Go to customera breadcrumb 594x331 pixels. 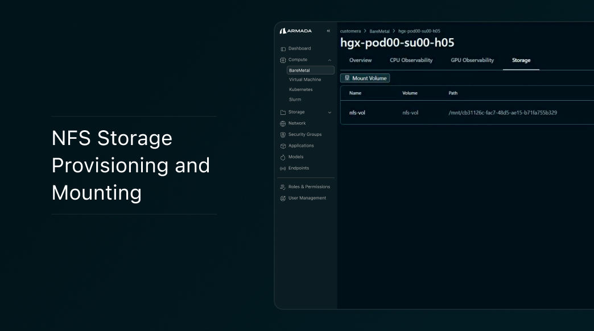[350, 31]
